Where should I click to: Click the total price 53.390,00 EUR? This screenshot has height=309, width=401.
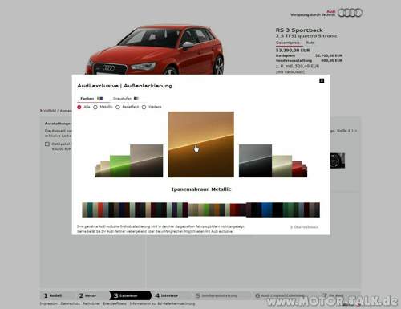pos(293,50)
